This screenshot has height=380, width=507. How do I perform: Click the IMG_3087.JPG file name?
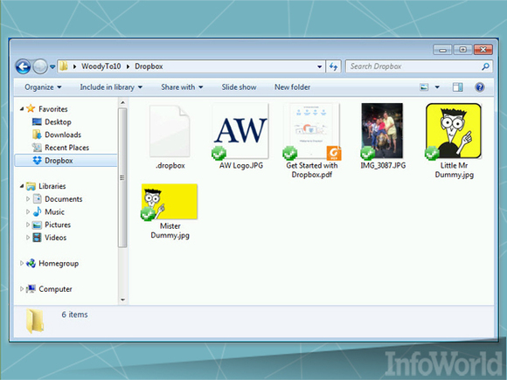383,166
